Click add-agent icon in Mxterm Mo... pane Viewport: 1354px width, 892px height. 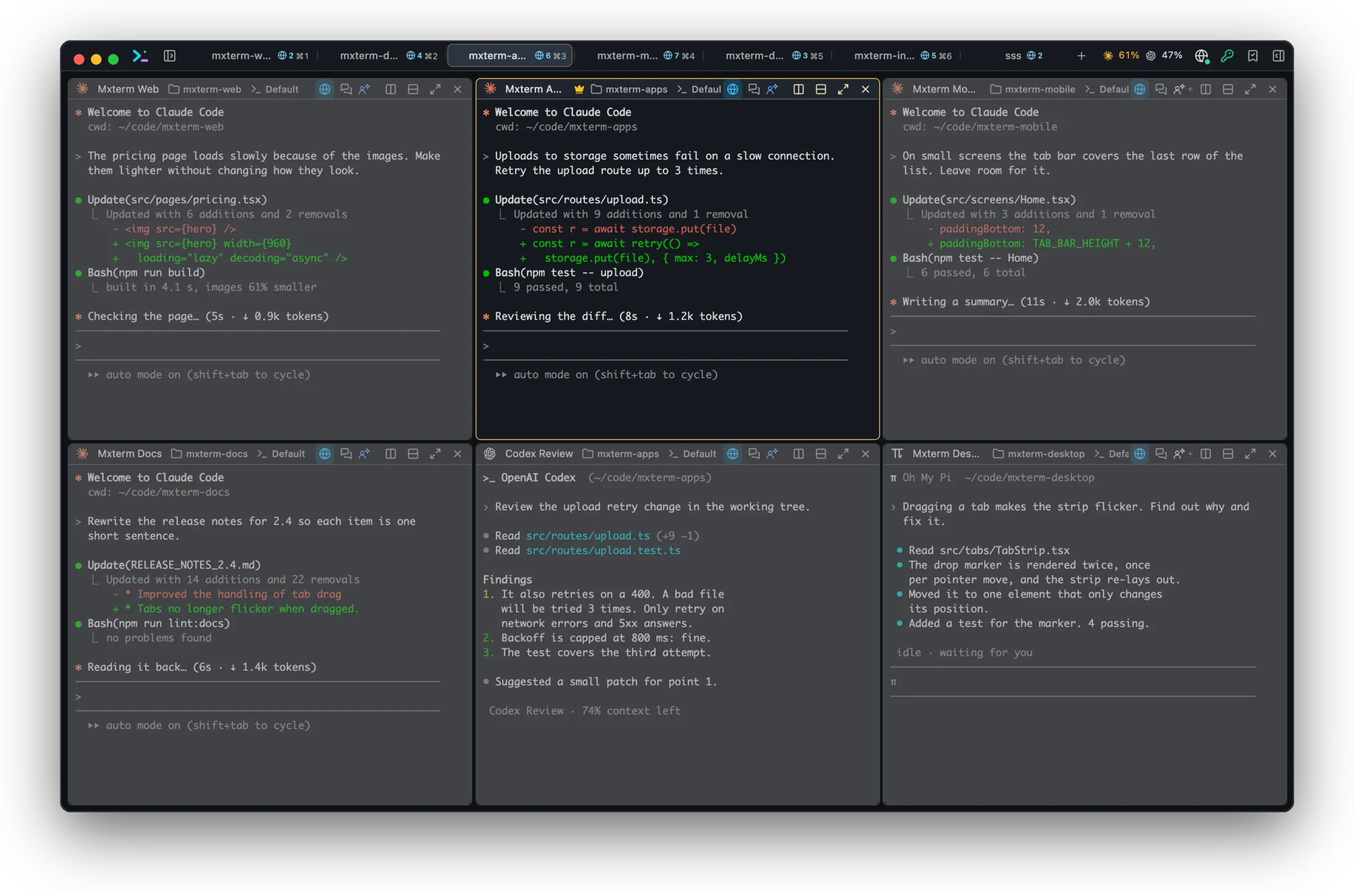(1182, 89)
